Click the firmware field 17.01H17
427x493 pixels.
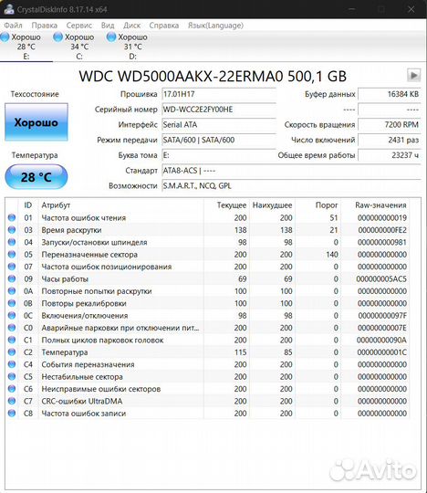[x=219, y=94]
